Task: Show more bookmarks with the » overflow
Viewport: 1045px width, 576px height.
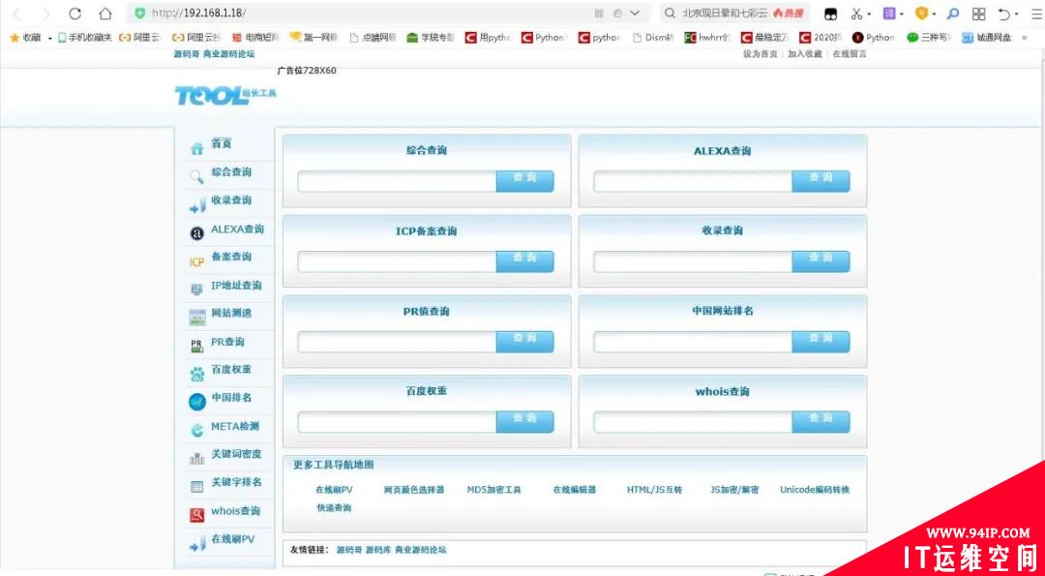Action: [x=1025, y=38]
